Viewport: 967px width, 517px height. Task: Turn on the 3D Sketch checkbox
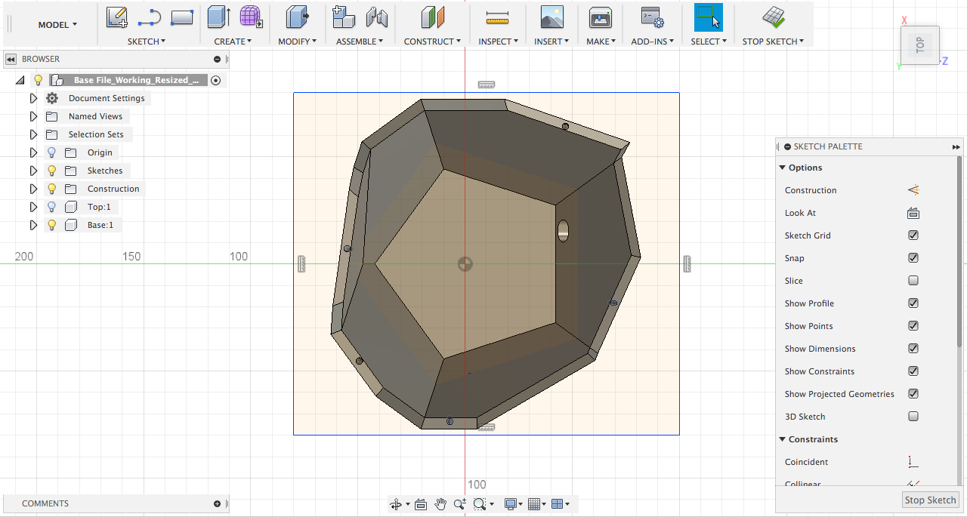[x=913, y=417]
